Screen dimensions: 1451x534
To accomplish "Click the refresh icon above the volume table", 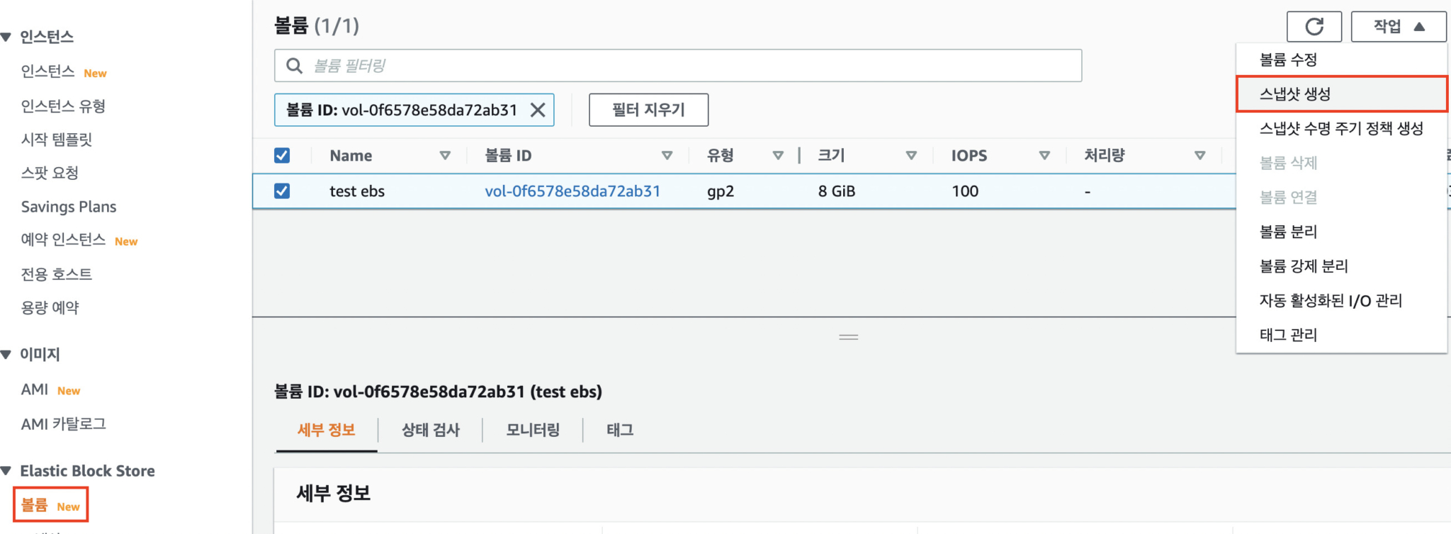I will pos(1314,26).
